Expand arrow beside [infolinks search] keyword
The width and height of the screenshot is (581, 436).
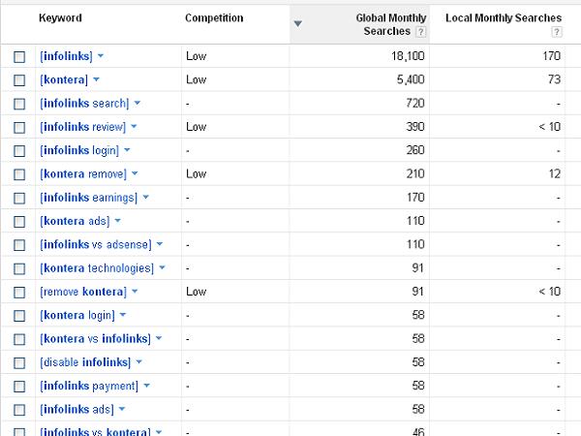point(138,103)
